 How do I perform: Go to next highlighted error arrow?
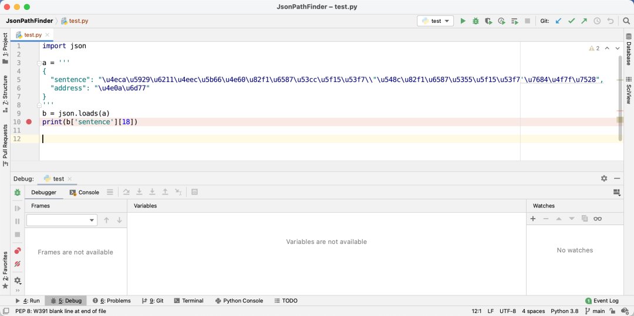[x=618, y=48]
